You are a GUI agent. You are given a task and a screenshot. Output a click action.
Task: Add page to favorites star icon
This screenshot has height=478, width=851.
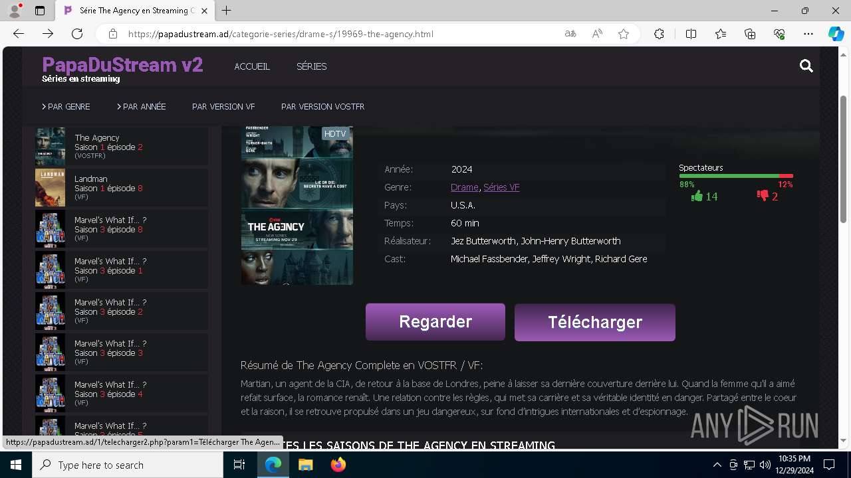click(624, 34)
